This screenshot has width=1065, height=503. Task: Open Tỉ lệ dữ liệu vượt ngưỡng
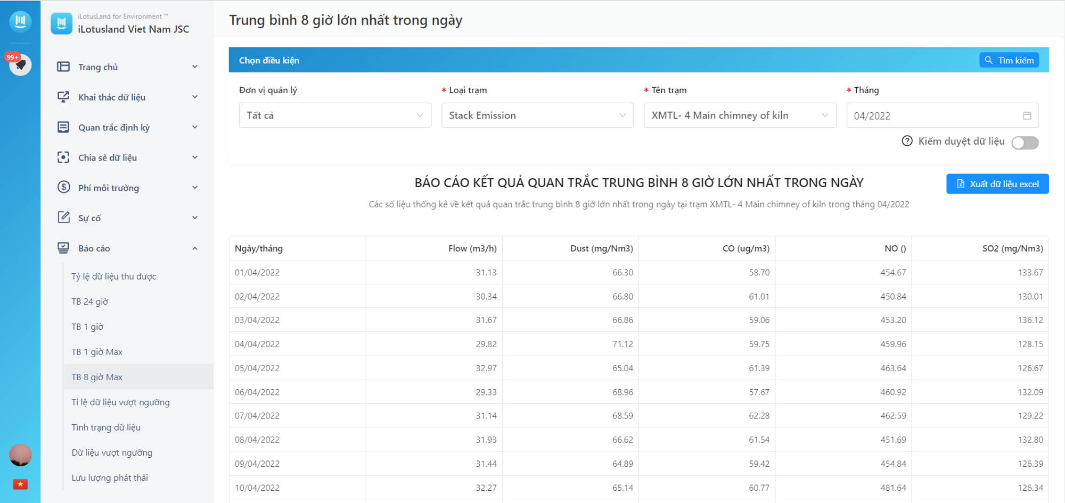pos(121,402)
